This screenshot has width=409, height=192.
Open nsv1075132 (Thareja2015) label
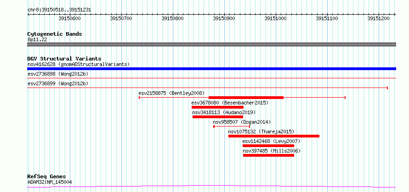(261, 132)
